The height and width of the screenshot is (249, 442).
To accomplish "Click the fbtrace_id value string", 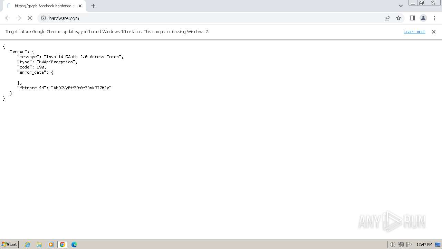I will coord(81,88).
